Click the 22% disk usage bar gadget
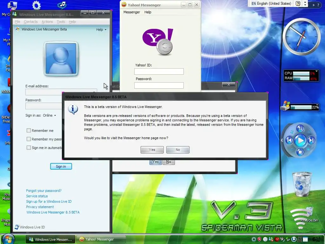 300,106
